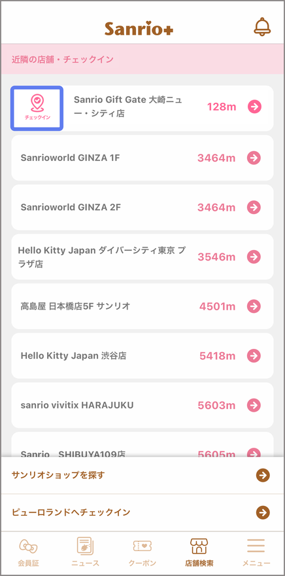Image resolution: width=285 pixels, height=576 pixels.
Task: Open the 会員証 ribbon tab icon
Action: pos(28,547)
